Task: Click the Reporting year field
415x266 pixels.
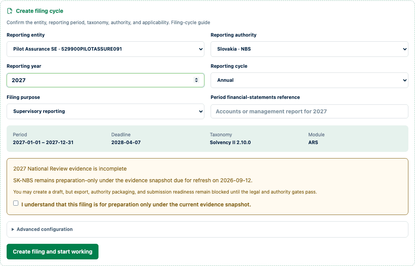Action: (x=106, y=80)
